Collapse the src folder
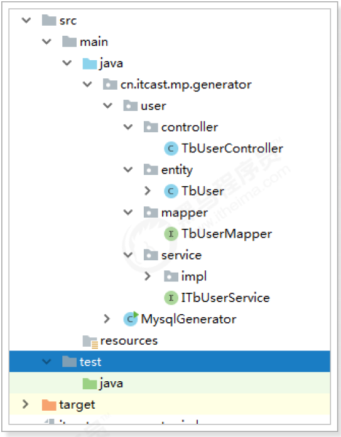 coord(26,20)
